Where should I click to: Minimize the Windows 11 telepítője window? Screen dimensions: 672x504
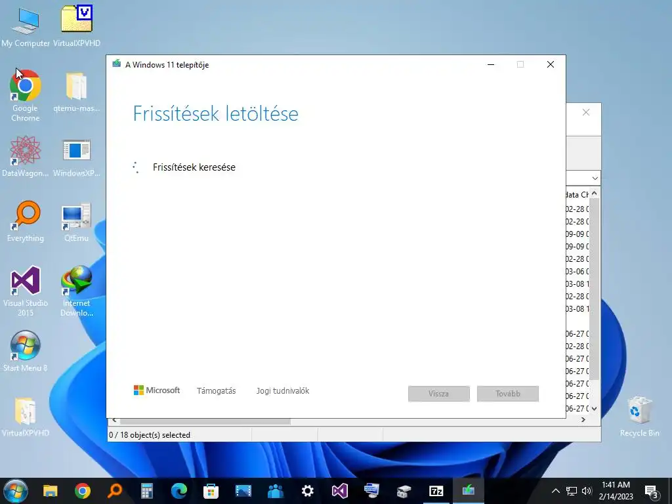tap(491, 65)
